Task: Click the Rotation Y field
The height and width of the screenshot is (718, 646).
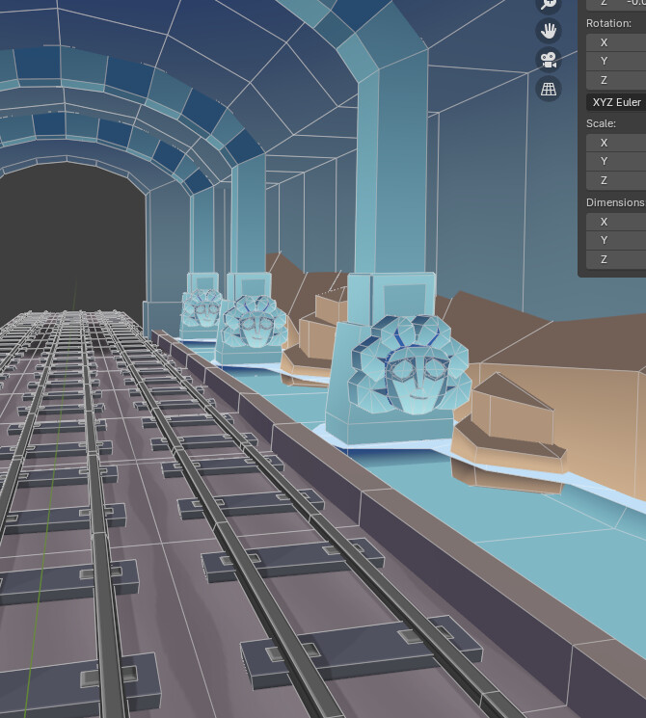Action: [x=616, y=61]
